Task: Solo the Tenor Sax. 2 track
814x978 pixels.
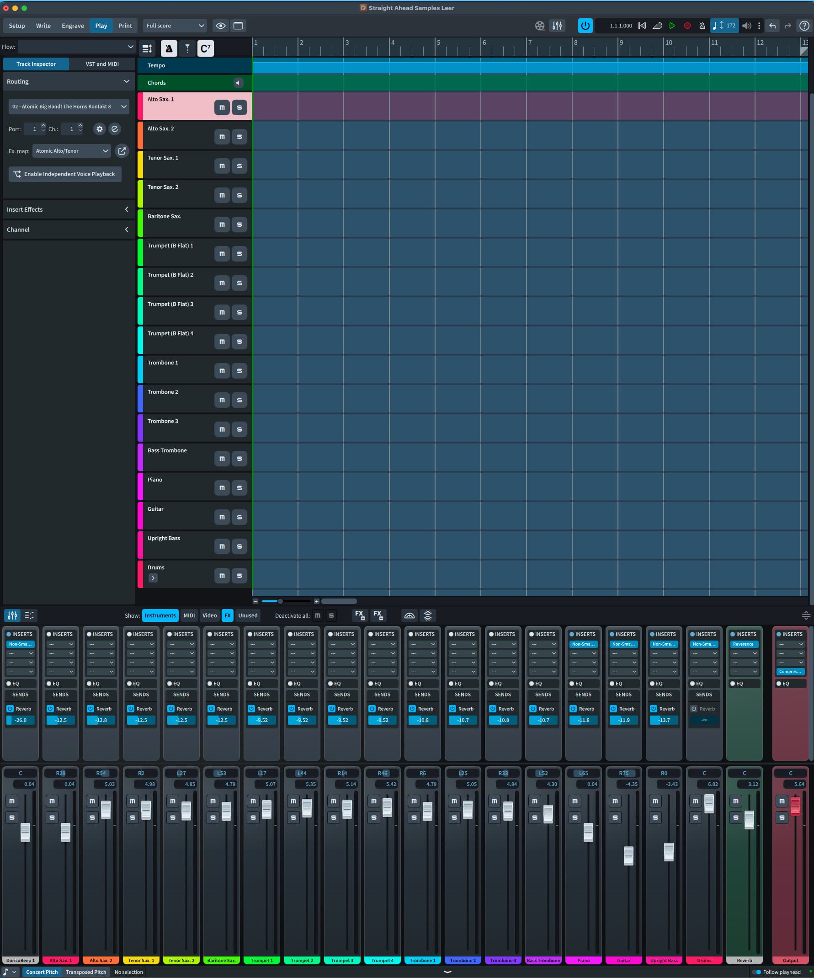Action: 239,195
